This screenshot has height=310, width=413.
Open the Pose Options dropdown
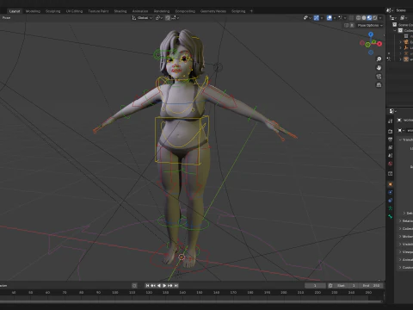(370, 25)
